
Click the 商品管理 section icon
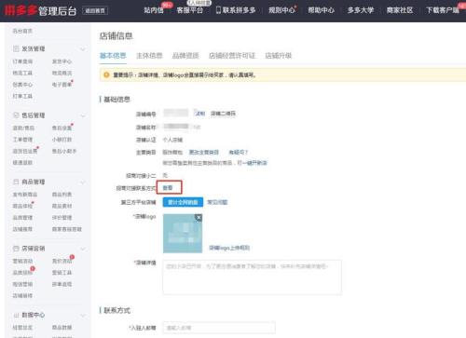pos(16,182)
